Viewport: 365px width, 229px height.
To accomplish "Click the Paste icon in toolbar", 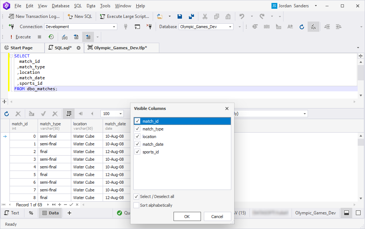I will (228, 16).
